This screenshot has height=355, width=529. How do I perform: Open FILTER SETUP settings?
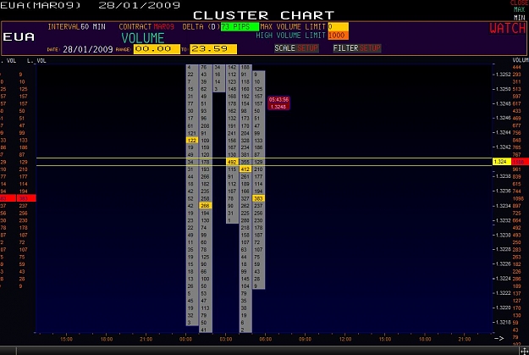(x=356, y=48)
